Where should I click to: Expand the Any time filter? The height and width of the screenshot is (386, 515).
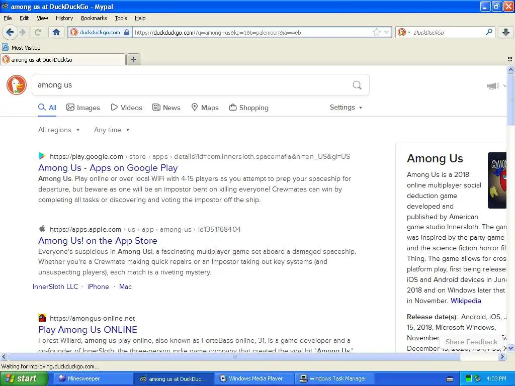(112, 130)
